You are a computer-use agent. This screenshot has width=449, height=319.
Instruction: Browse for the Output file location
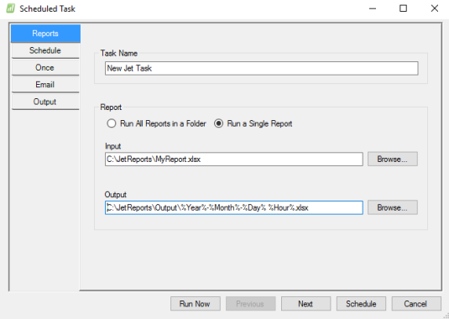click(x=393, y=207)
